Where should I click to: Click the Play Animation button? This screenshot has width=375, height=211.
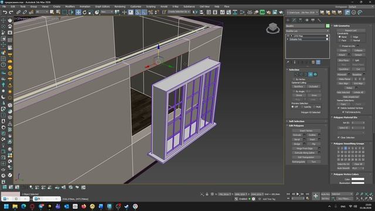click(298, 194)
